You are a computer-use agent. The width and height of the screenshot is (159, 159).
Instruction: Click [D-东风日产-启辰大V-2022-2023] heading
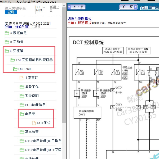point(28,24)
